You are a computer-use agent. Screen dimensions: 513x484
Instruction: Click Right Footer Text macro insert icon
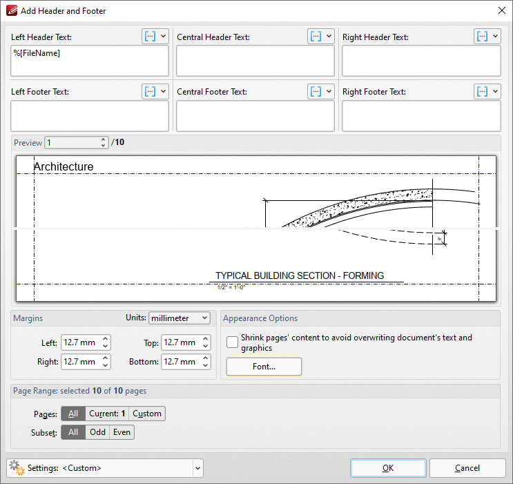point(482,92)
